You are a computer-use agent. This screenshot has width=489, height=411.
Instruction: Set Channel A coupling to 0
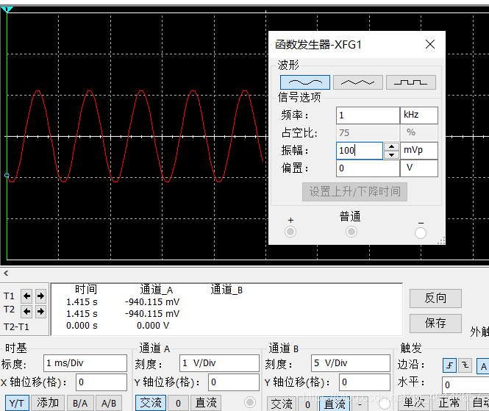[x=178, y=403]
